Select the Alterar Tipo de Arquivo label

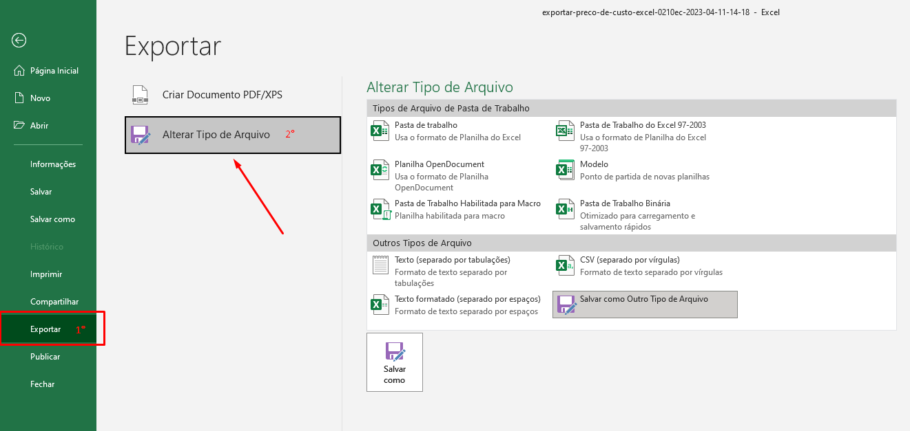pos(216,135)
